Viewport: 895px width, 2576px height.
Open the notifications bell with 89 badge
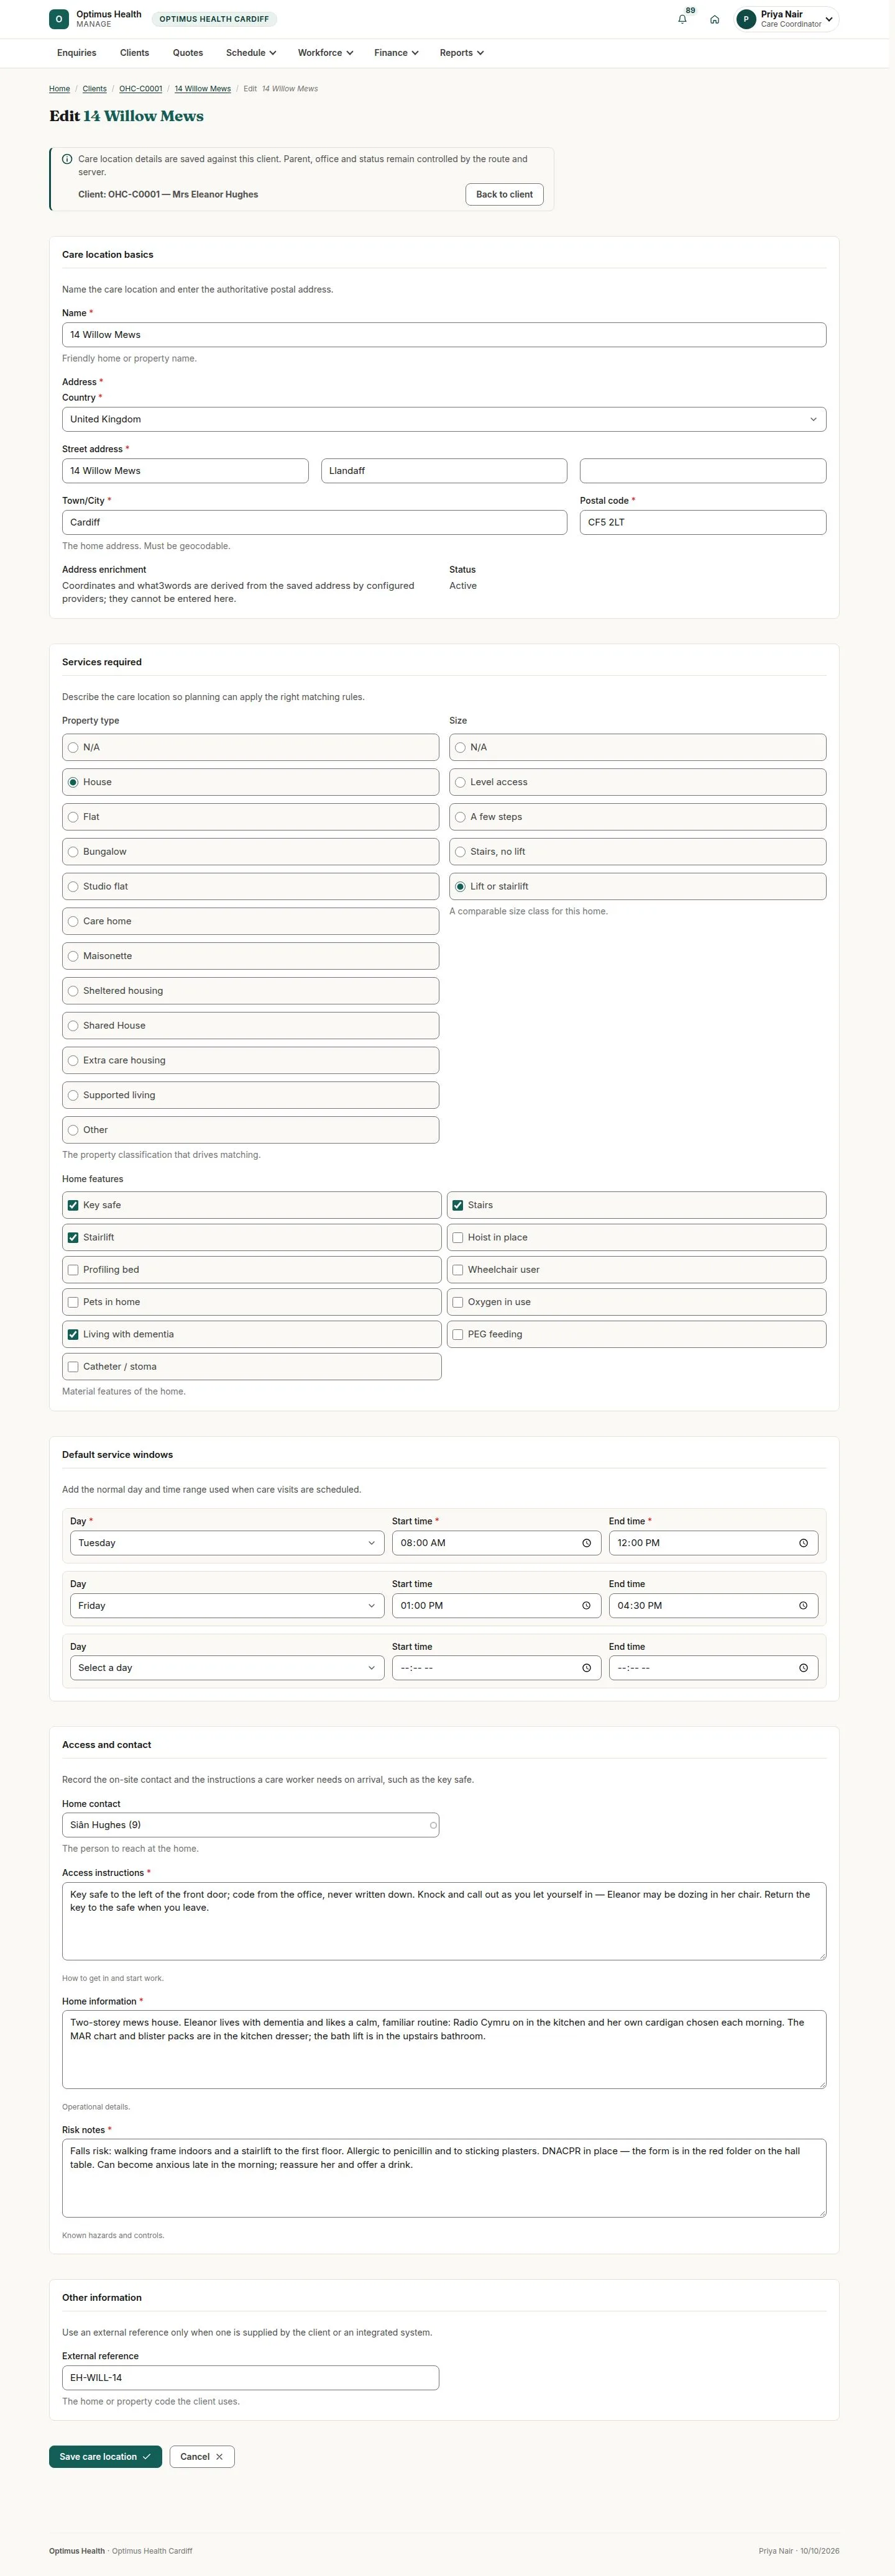[x=683, y=19]
